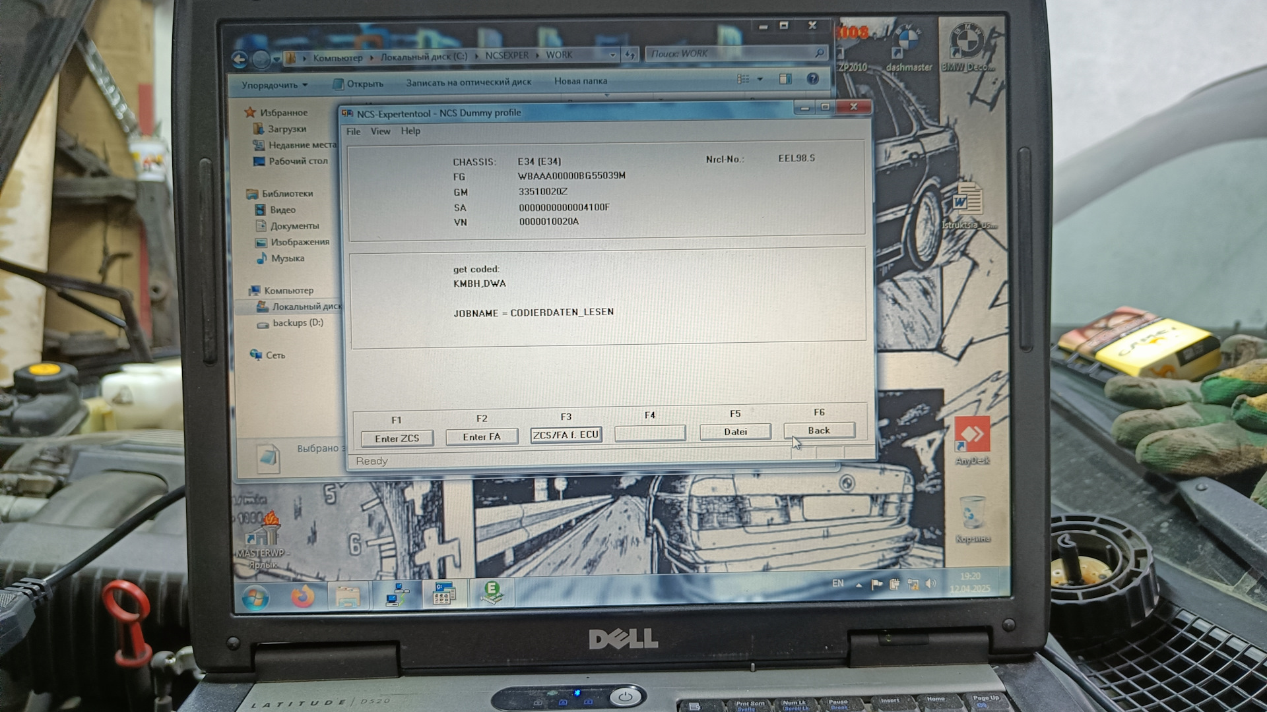The width and height of the screenshot is (1267, 712).
Task: Launch Firefox from the taskbar
Action: [x=303, y=597]
